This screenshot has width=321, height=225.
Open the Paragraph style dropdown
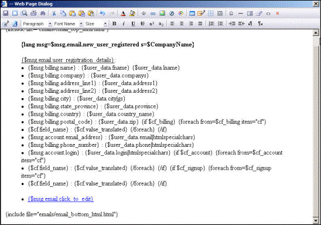37,24
